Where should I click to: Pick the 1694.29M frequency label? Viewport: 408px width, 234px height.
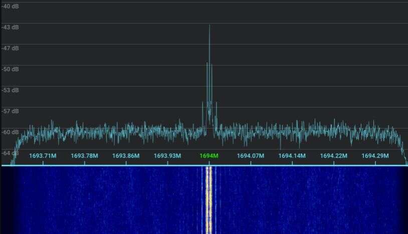pyautogui.click(x=375, y=155)
